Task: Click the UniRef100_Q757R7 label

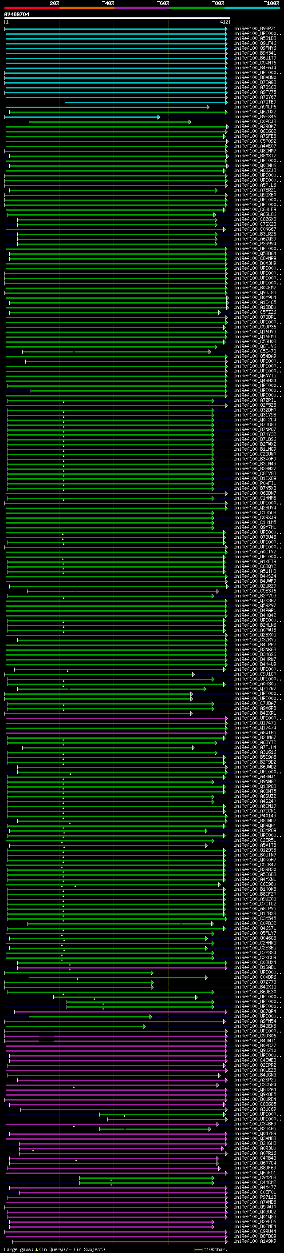Action: pyautogui.click(x=255, y=689)
